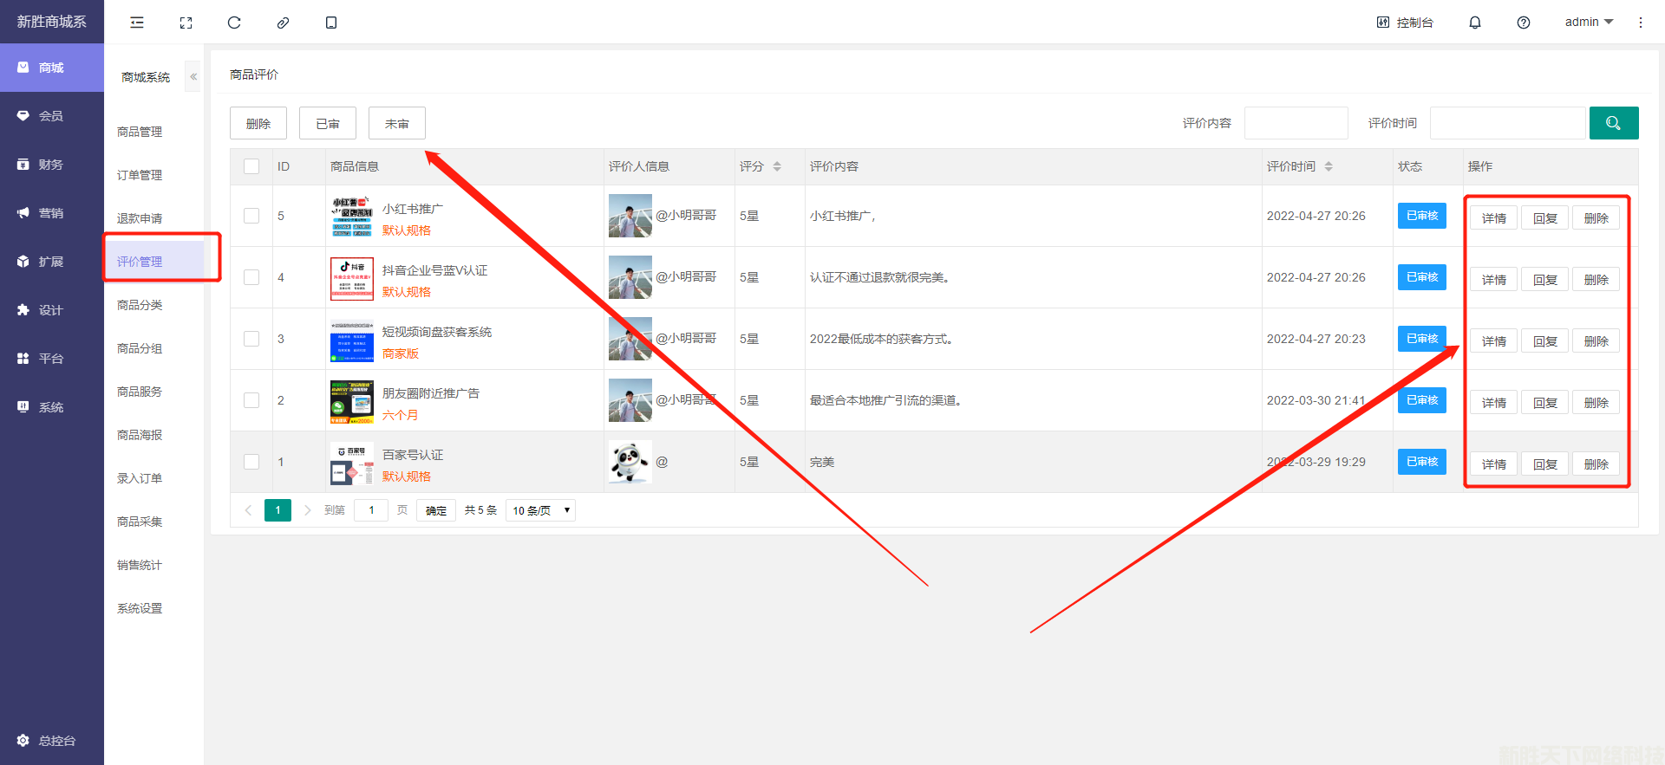Open the admin user dropdown
Screen dimensions: 1665x765
point(1588,23)
